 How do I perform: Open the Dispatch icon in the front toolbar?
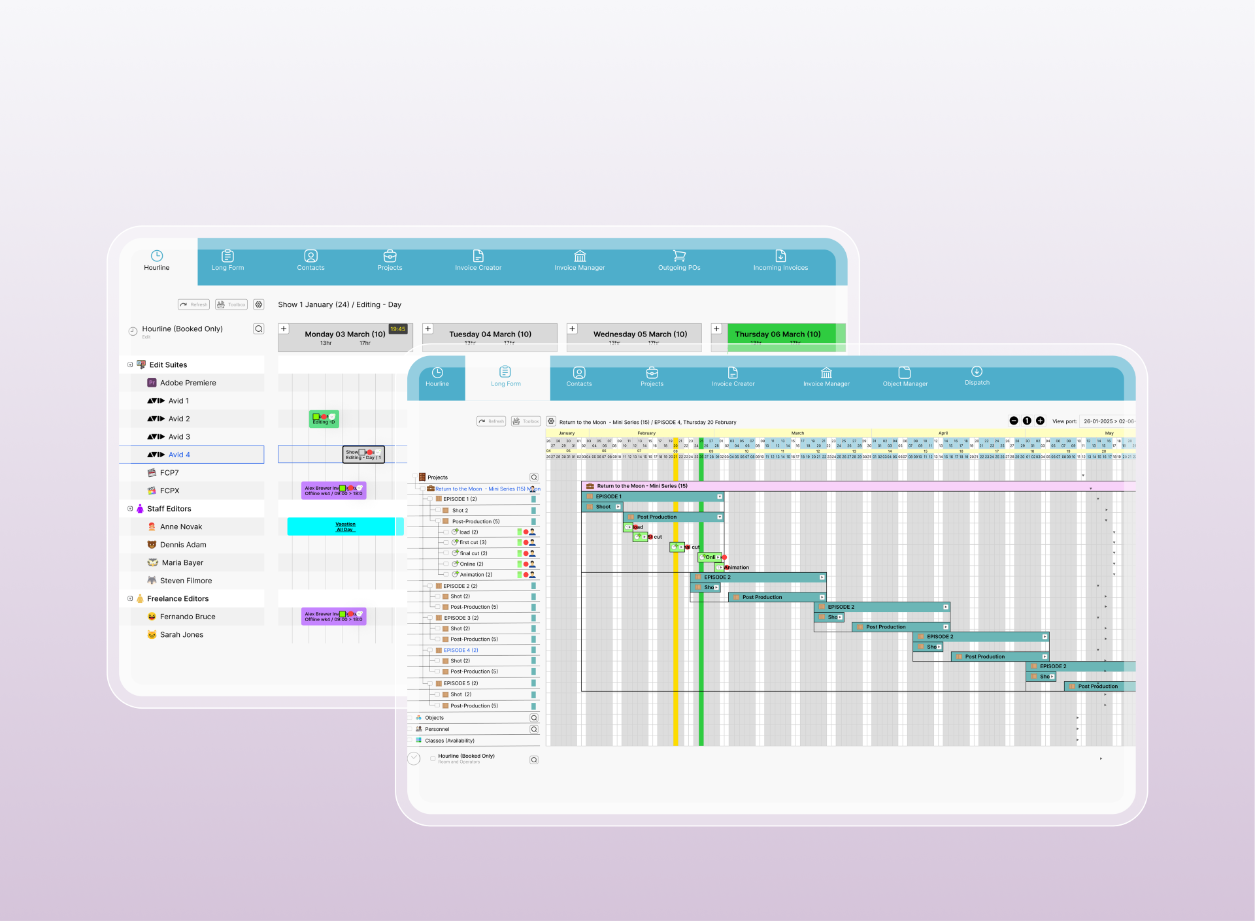pos(977,372)
